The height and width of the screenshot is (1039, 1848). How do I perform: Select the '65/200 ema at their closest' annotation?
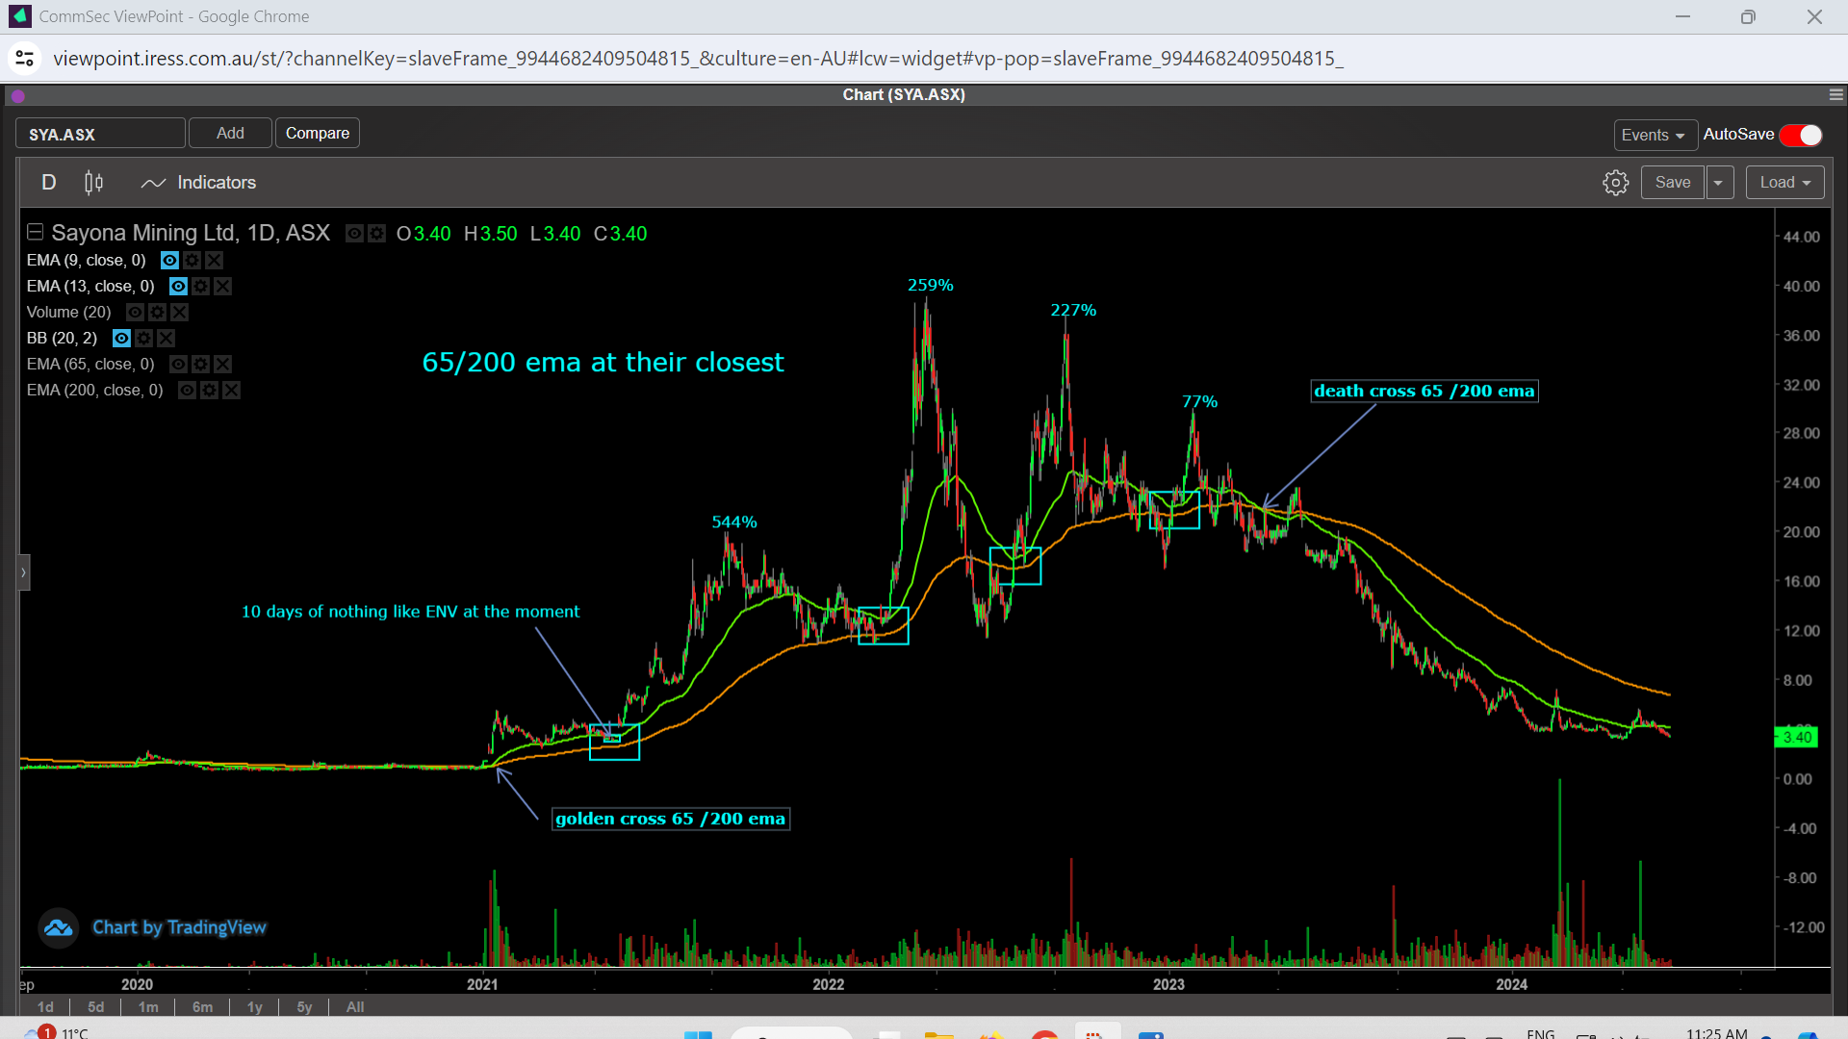603,363
